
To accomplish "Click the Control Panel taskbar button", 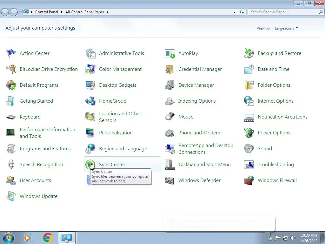I will pos(67,238).
